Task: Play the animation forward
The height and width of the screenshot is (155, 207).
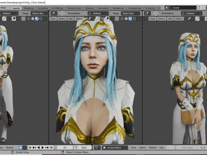Action: [x=43, y=148]
